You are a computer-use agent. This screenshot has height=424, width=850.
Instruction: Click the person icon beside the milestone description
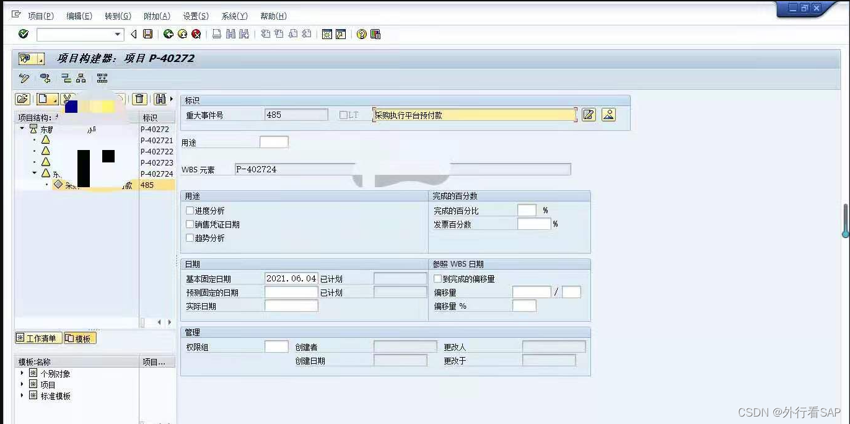[x=608, y=115]
